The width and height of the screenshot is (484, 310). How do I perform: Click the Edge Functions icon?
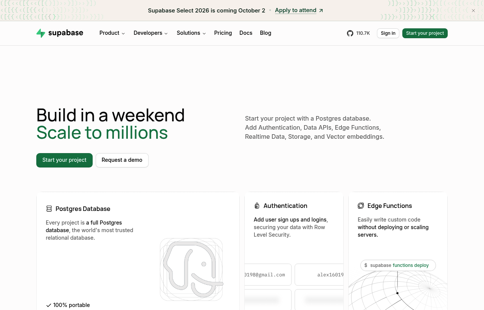pos(361,206)
